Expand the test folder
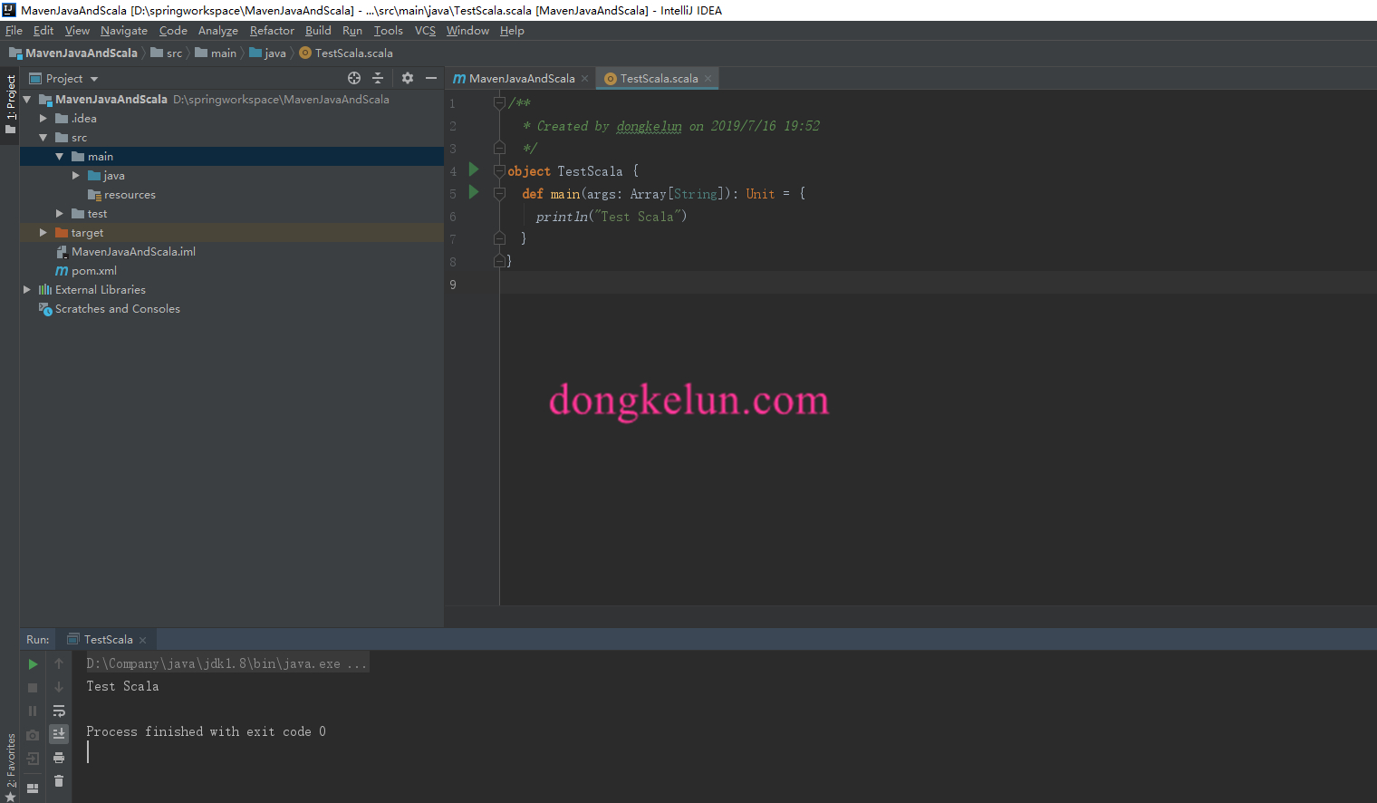1377x803 pixels. [x=60, y=214]
